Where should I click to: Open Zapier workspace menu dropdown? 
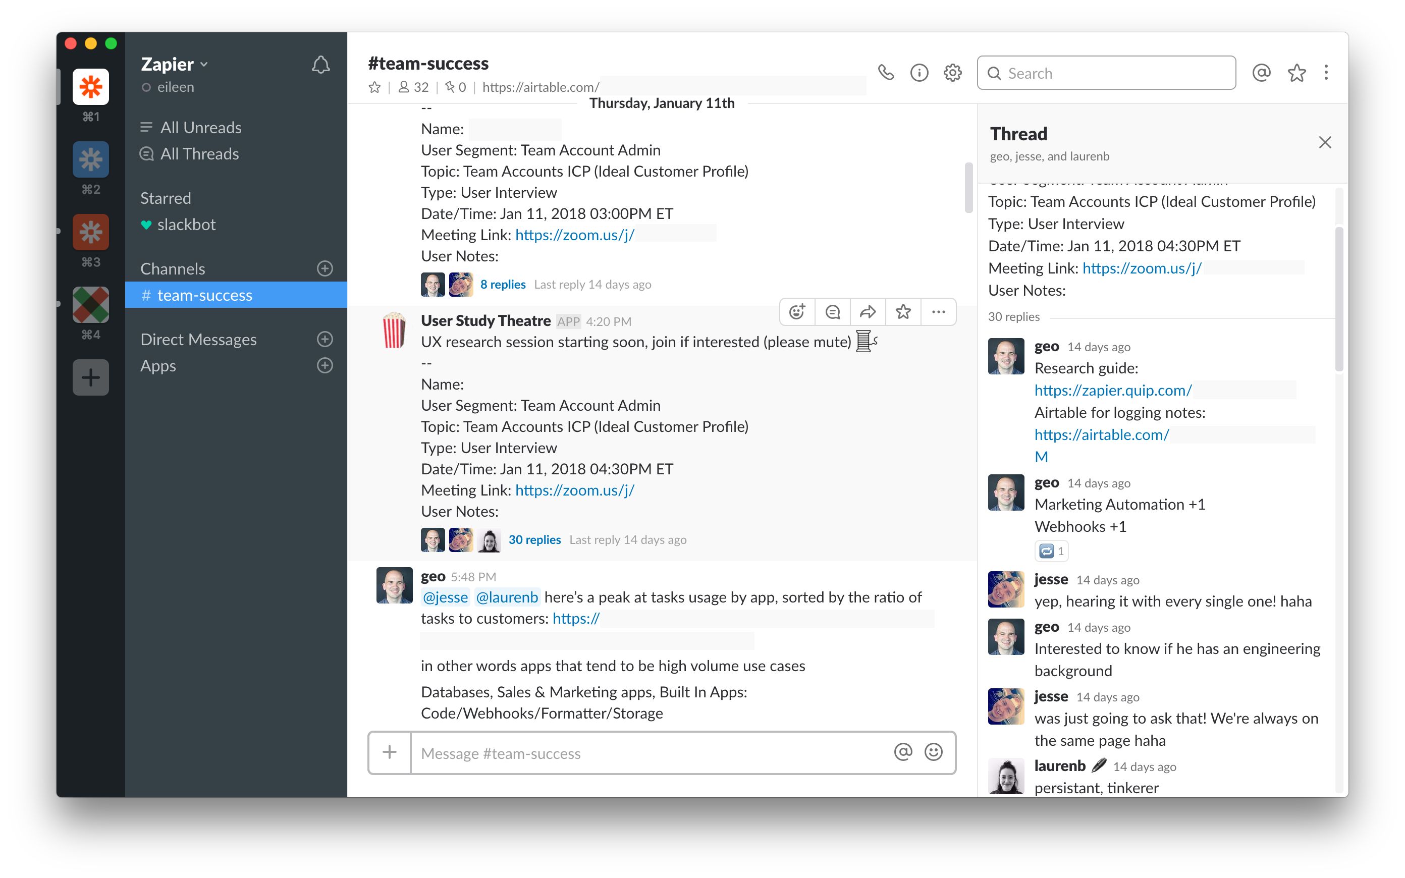pos(174,64)
